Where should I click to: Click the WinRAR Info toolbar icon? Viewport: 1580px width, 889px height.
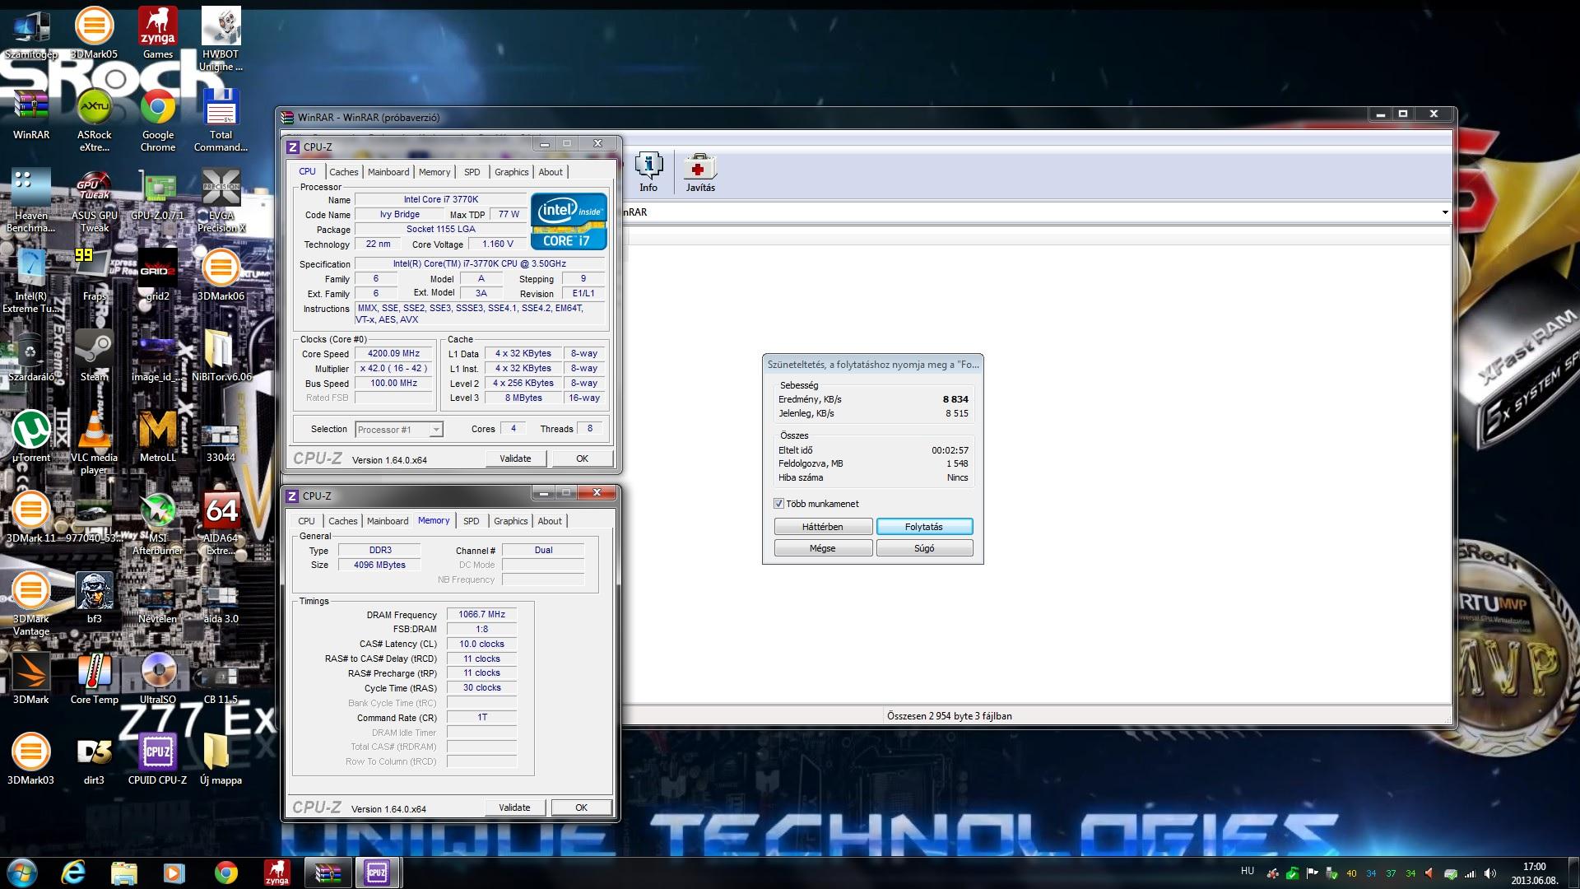(x=648, y=172)
